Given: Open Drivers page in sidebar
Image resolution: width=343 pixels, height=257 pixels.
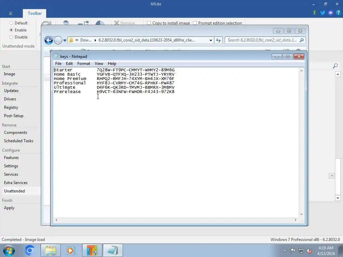Looking at the screenshot, I should click(10, 99).
